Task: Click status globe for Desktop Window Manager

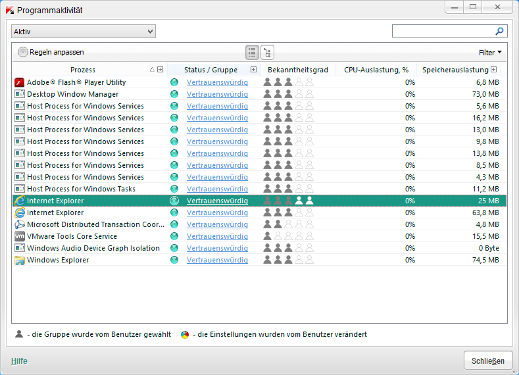Action: [174, 94]
